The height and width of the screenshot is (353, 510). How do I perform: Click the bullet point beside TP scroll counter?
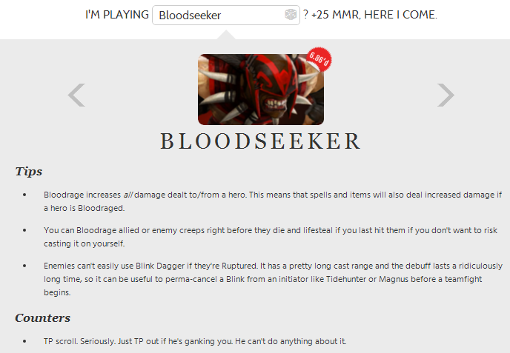(24, 341)
